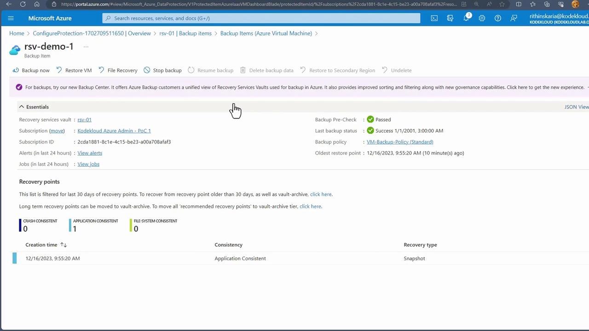Click the apps icon in the address bar
Viewport: 589px width, 331px height.
(464, 4)
